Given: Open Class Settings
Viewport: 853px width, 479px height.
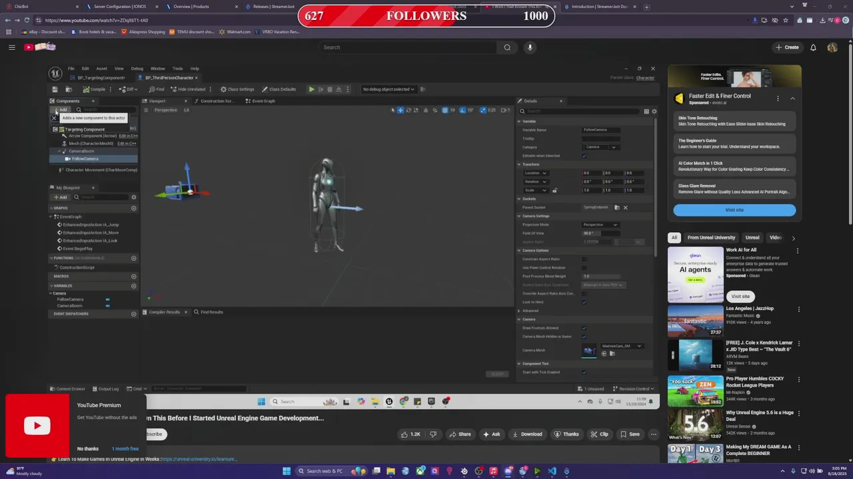Looking at the screenshot, I should pyautogui.click(x=238, y=89).
